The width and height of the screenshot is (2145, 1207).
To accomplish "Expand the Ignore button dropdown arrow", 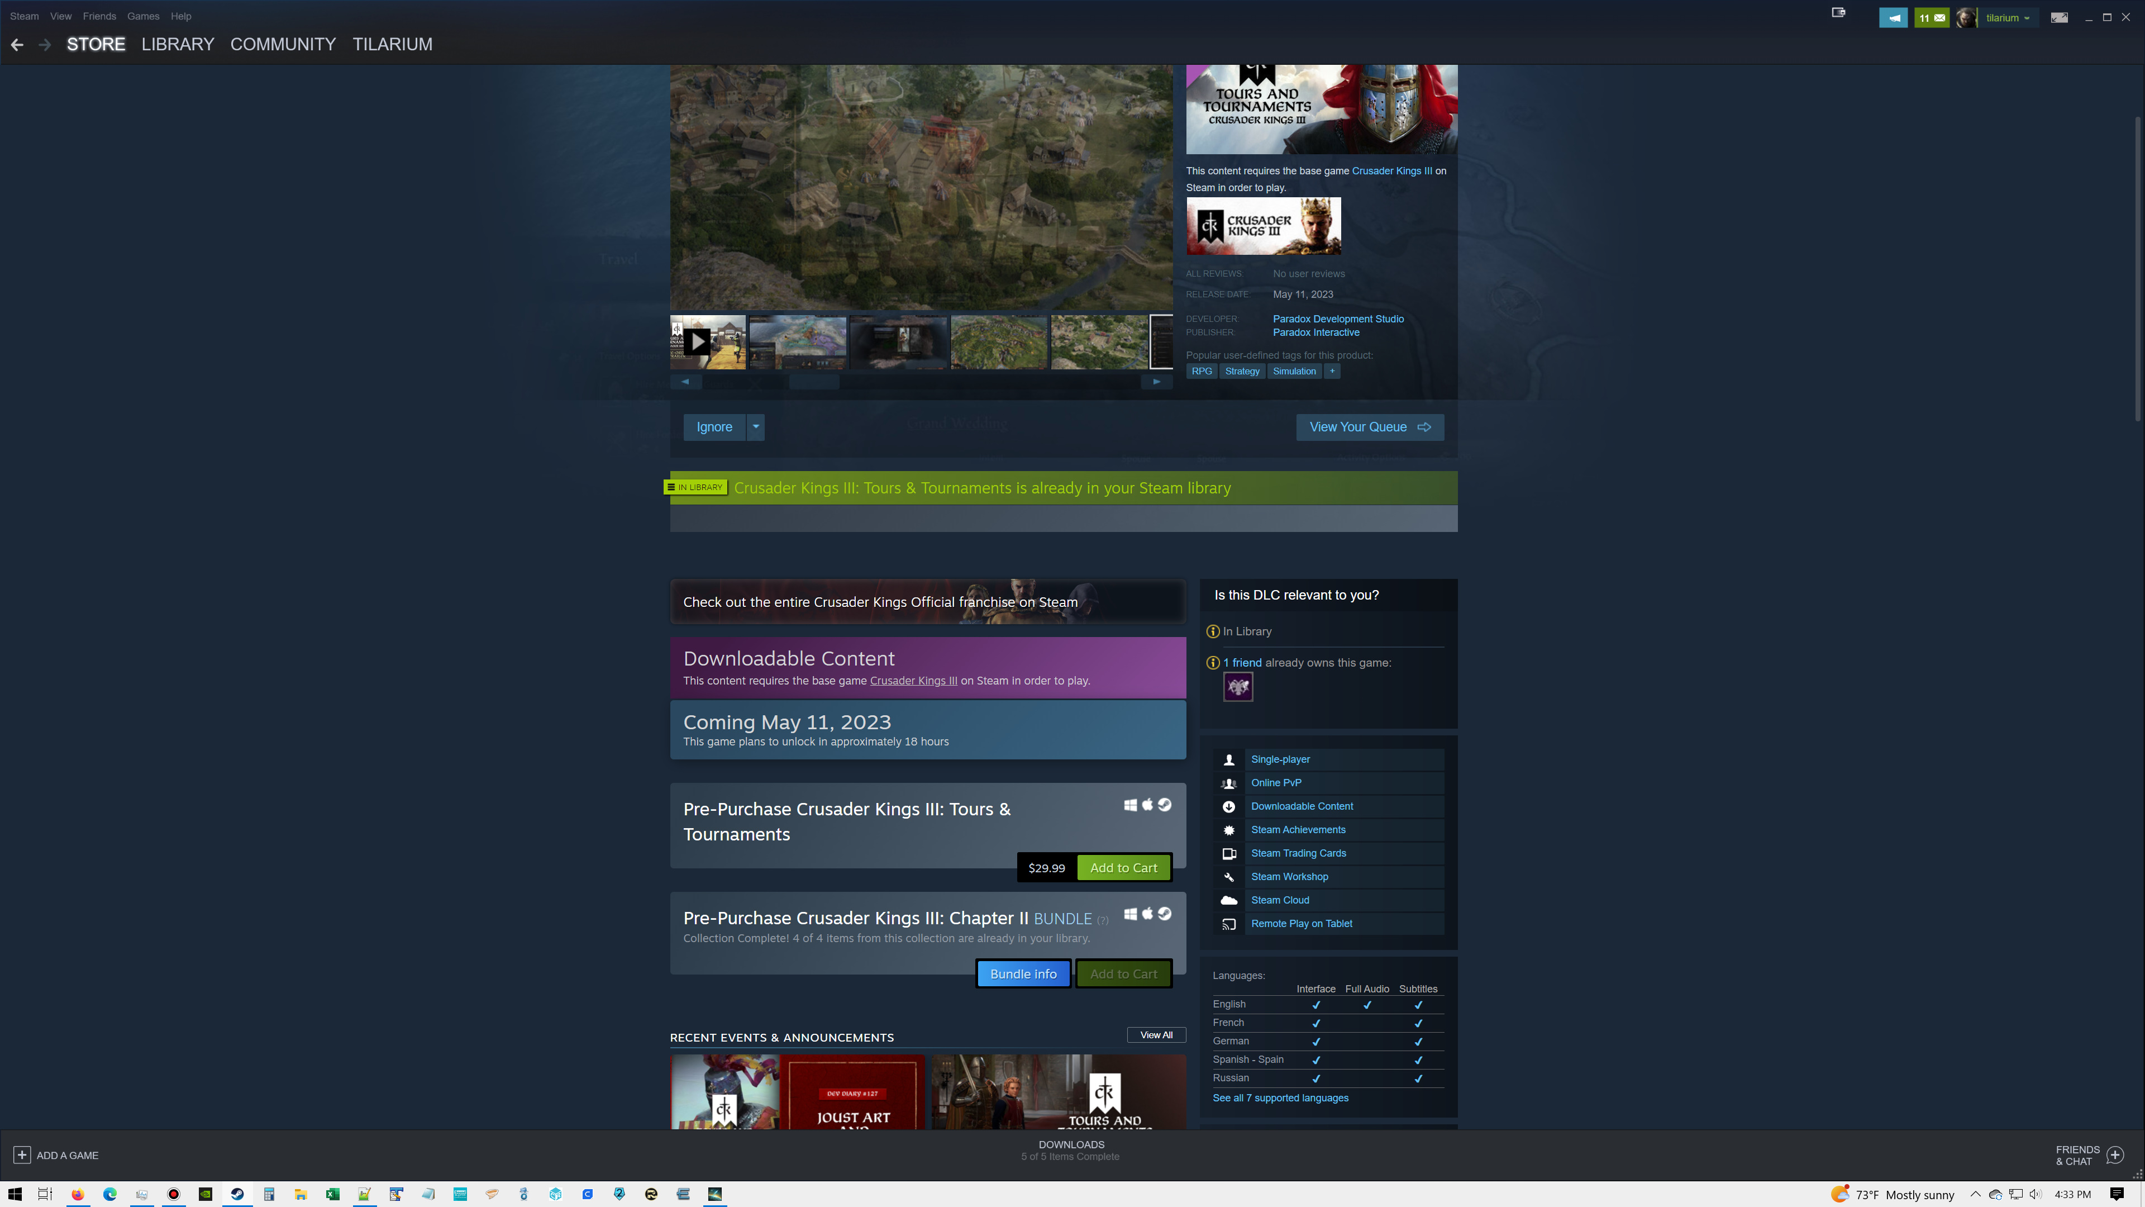I will 755,426.
